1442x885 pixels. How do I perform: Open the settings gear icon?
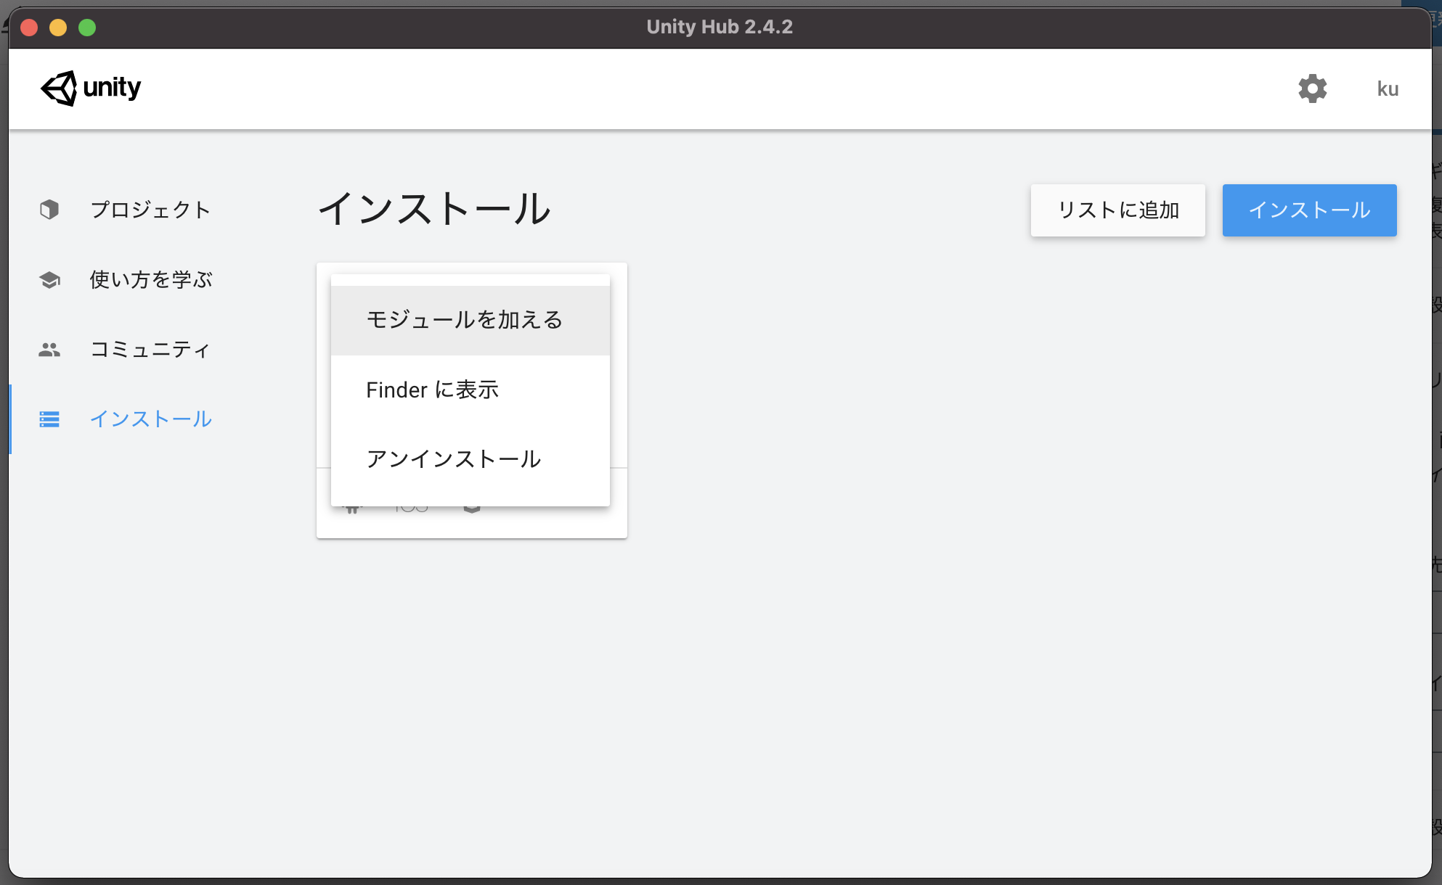pyautogui.click(x=1312, y=88)
